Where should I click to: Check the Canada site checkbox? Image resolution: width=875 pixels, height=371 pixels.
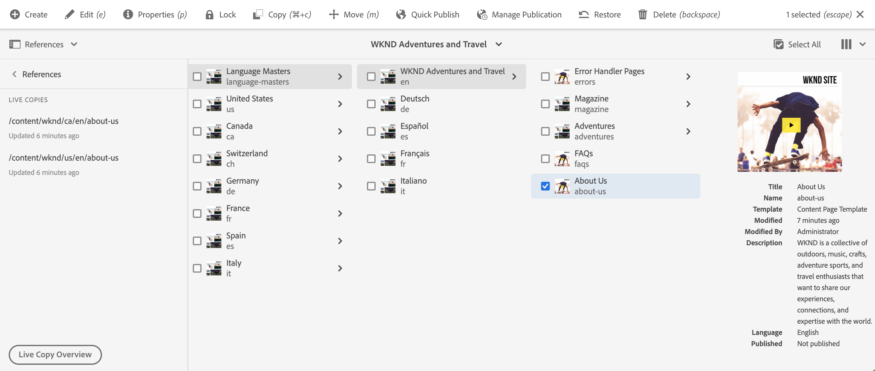[197, 131]
